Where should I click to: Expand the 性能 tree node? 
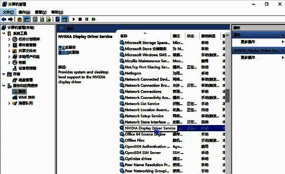[9, 62]
